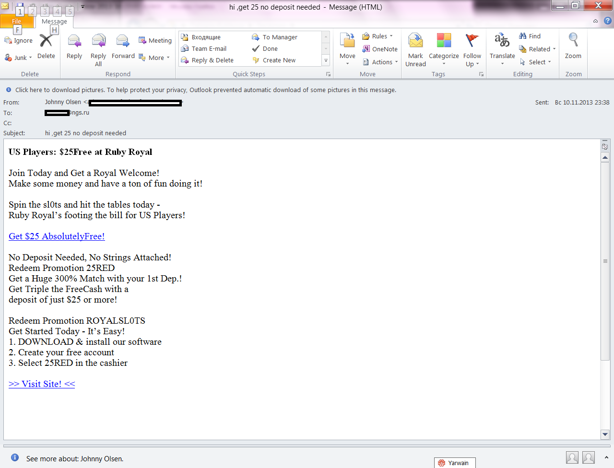Image resolution: width=614 pixels, height=468 pixels.
Task: Click the second contact photo placeholder
Action: coord(589,457)
